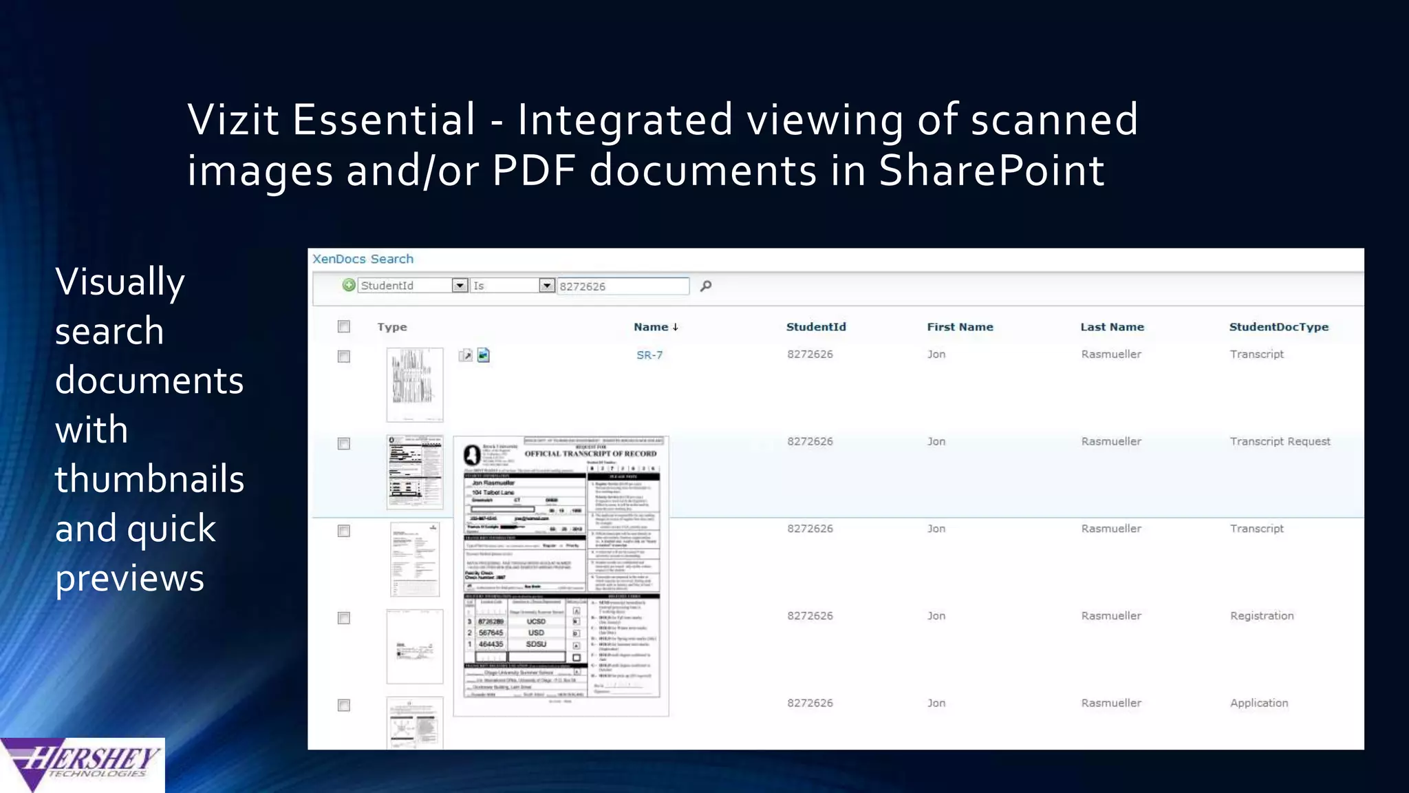
Task: Sort by the Name column header
Action: tap(656, 327)
